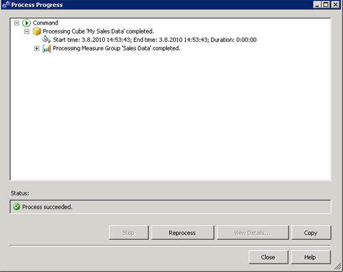
Task: Click the Process Progress title bar icon
Action: pos(5,5)
